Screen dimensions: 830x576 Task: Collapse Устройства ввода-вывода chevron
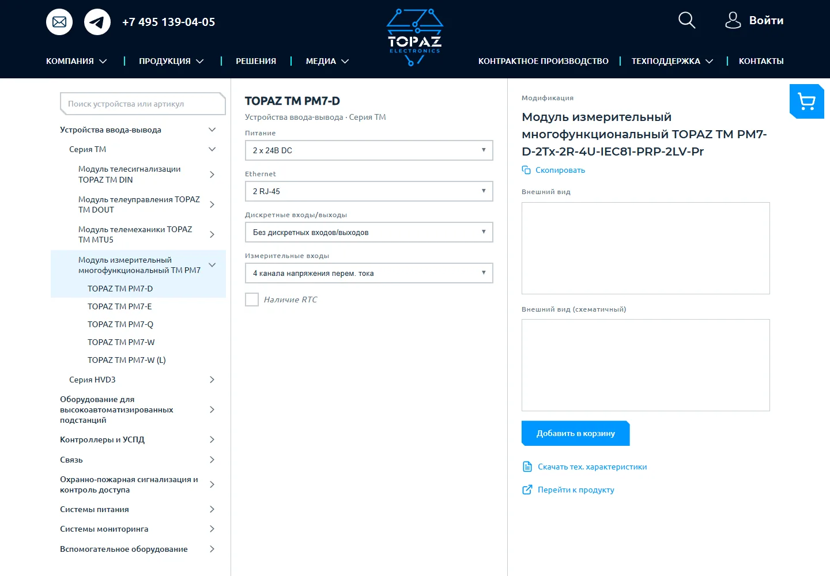[x=212, y=130]
